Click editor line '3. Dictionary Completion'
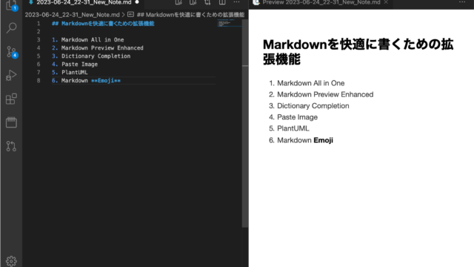Viewport: 474px width, 267px height. pyautogui.click(x=91, y=56)
